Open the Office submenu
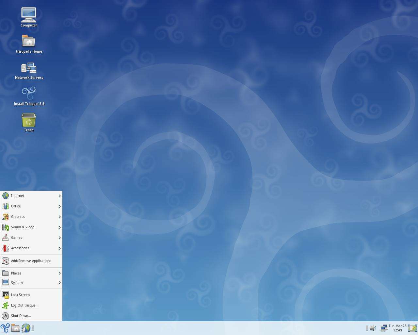Image resolution: width=418 pixels, height=335 pixels. pos(31,206)
